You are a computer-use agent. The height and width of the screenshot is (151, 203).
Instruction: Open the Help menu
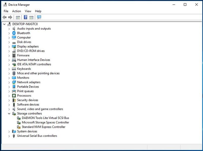pos(38,11)
